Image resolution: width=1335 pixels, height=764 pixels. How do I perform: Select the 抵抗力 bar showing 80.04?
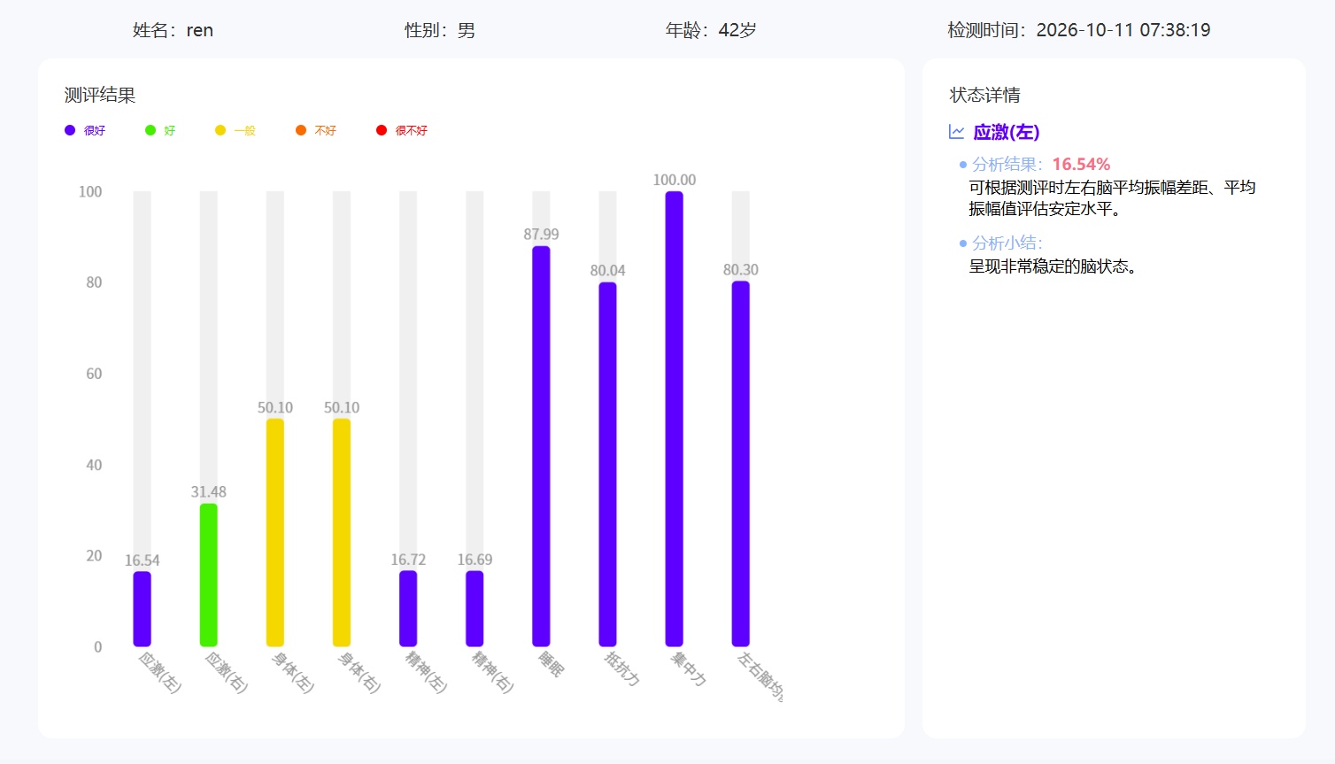tap(607, 464)
